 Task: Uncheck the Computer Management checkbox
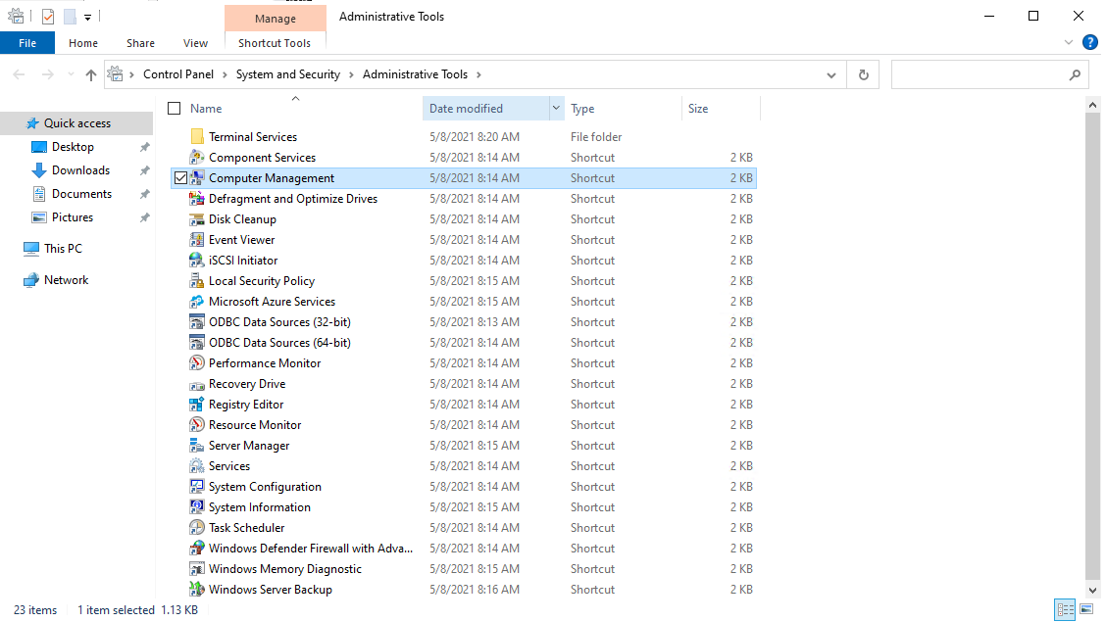[x=180, y=178]
